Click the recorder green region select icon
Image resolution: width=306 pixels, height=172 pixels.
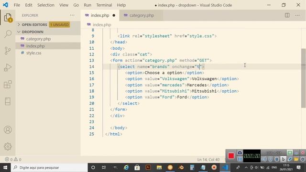[290, 153]
